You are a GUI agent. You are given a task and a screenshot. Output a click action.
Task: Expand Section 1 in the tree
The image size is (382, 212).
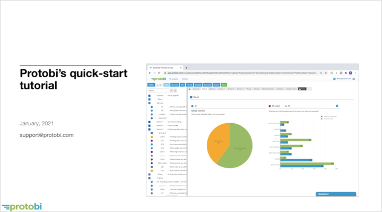click(150, 122)
